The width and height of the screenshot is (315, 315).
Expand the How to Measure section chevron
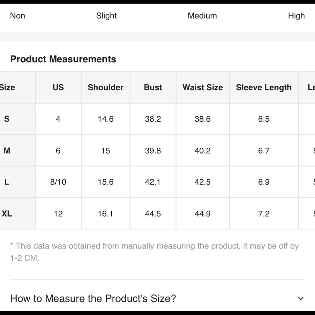(x=301, y=298)
